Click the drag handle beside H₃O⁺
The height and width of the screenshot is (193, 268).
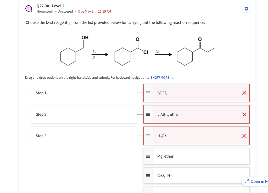(148, 136)
